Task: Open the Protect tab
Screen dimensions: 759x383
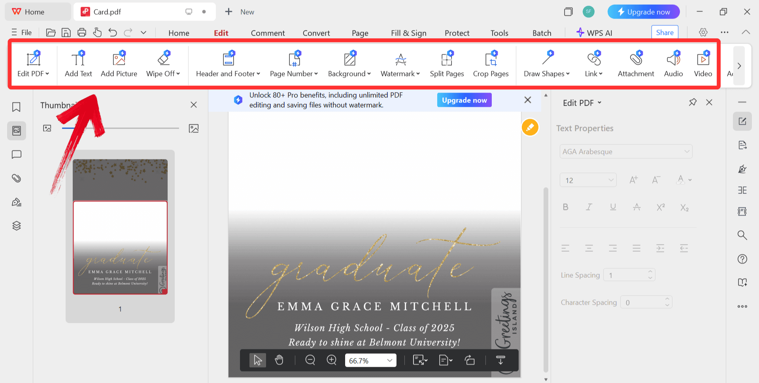Action: pyautogui.click(x=457, y=33)
